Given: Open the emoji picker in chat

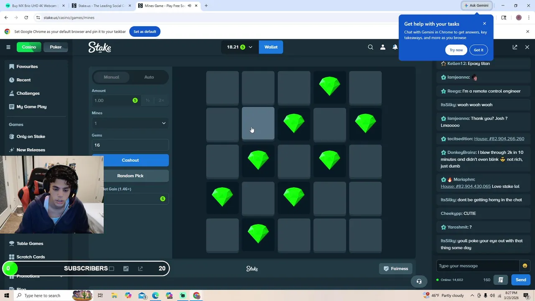Looking at the screenshot, I should [525, 266].
